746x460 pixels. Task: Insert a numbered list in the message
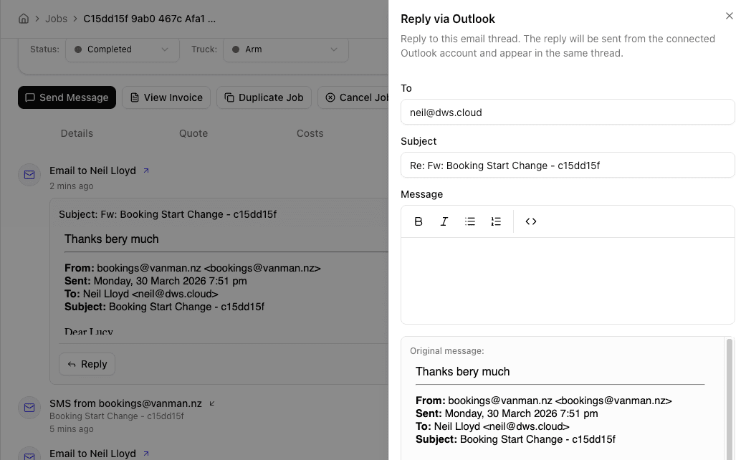pyautogui.click(x=496, y=221)
